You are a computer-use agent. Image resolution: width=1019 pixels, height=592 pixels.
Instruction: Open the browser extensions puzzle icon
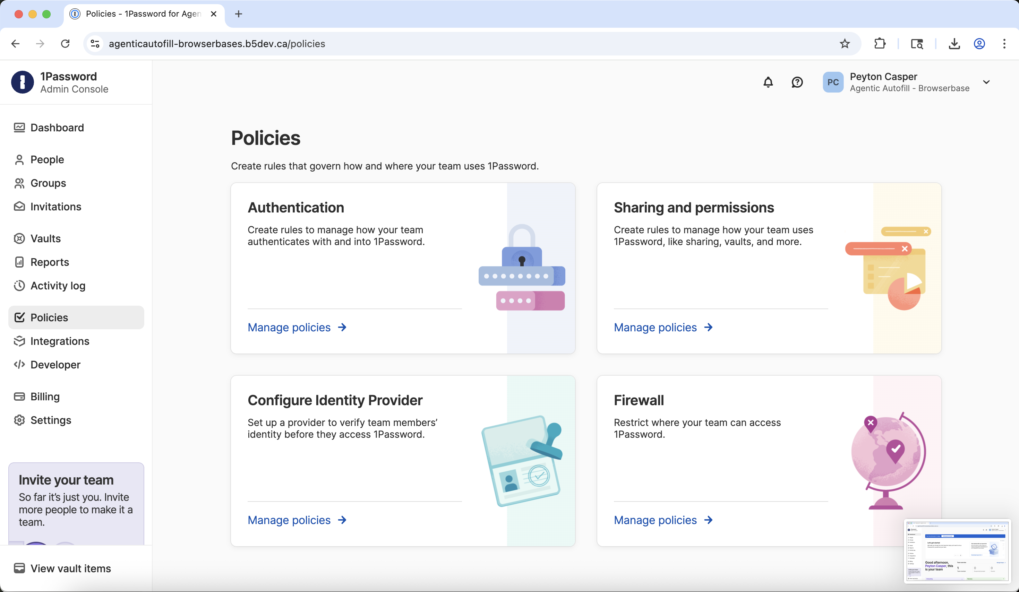[x=880, y=44]
